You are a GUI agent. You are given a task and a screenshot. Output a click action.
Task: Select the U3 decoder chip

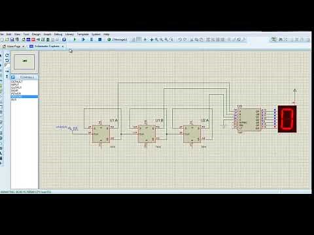point(249,119)
